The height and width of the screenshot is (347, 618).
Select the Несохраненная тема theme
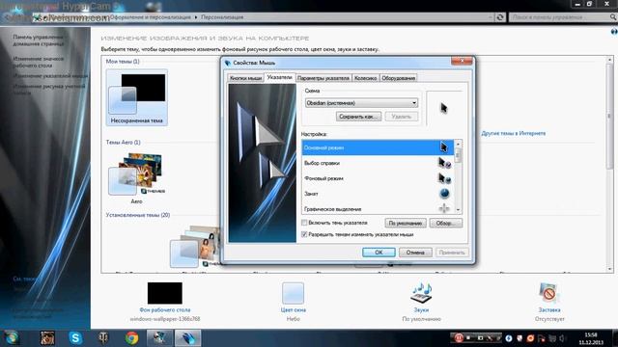click(x=137, y=97)
